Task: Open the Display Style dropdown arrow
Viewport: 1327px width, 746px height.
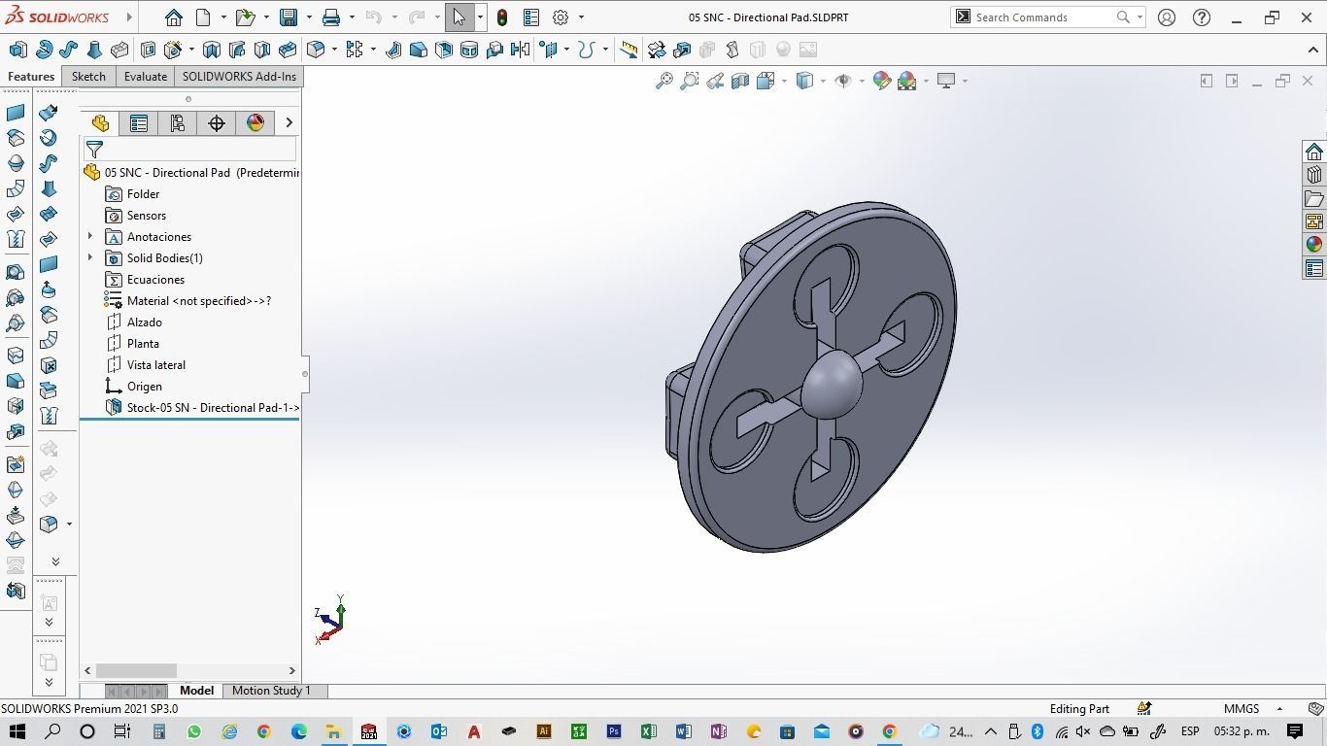Action: click(x=823, y=81)
